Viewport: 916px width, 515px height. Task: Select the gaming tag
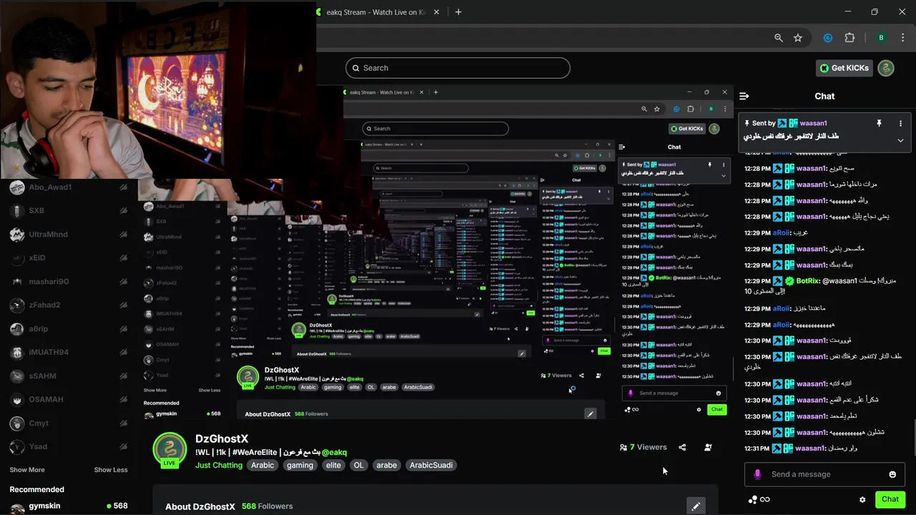[x=300, y=465]
